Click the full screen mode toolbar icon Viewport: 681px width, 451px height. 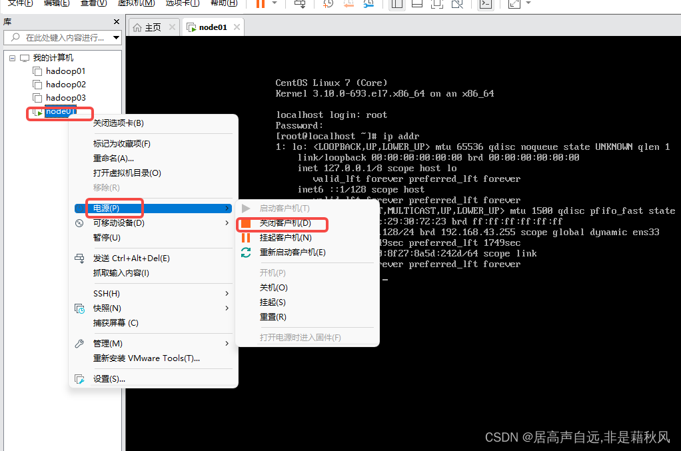[x=437, y=3]
